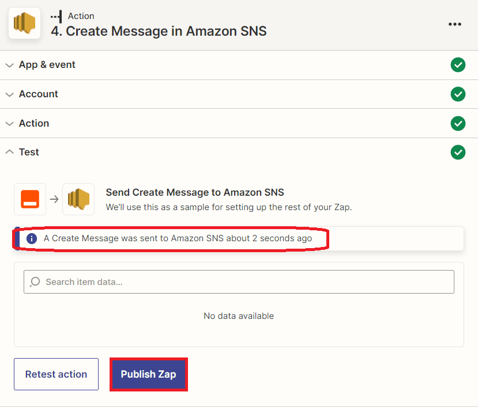Click the magnifier icon in search field

coord(35,282)
